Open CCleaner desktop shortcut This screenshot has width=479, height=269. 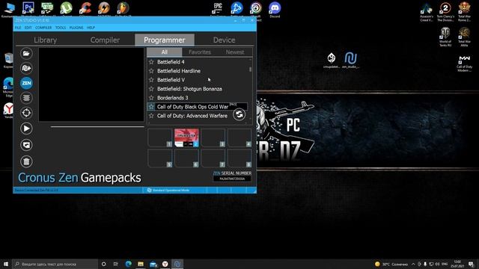(85, 9)
